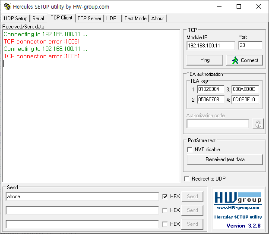Click the send field containing abcde
The height and width of the screenshot is (234, 269).
pyautogui.click(x=82, y=197)
